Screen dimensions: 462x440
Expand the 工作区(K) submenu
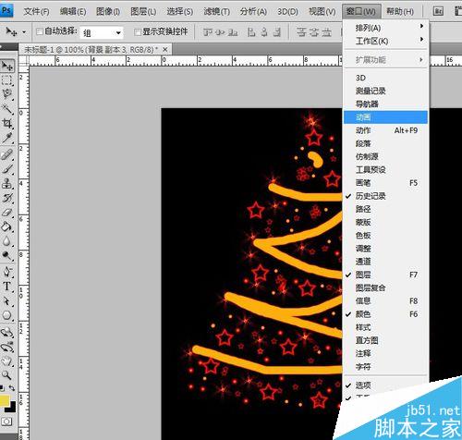pos(385,41)
